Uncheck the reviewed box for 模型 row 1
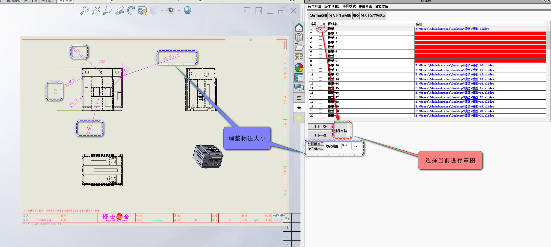This screenshot has width=551, height=247. tap(320, 29)
